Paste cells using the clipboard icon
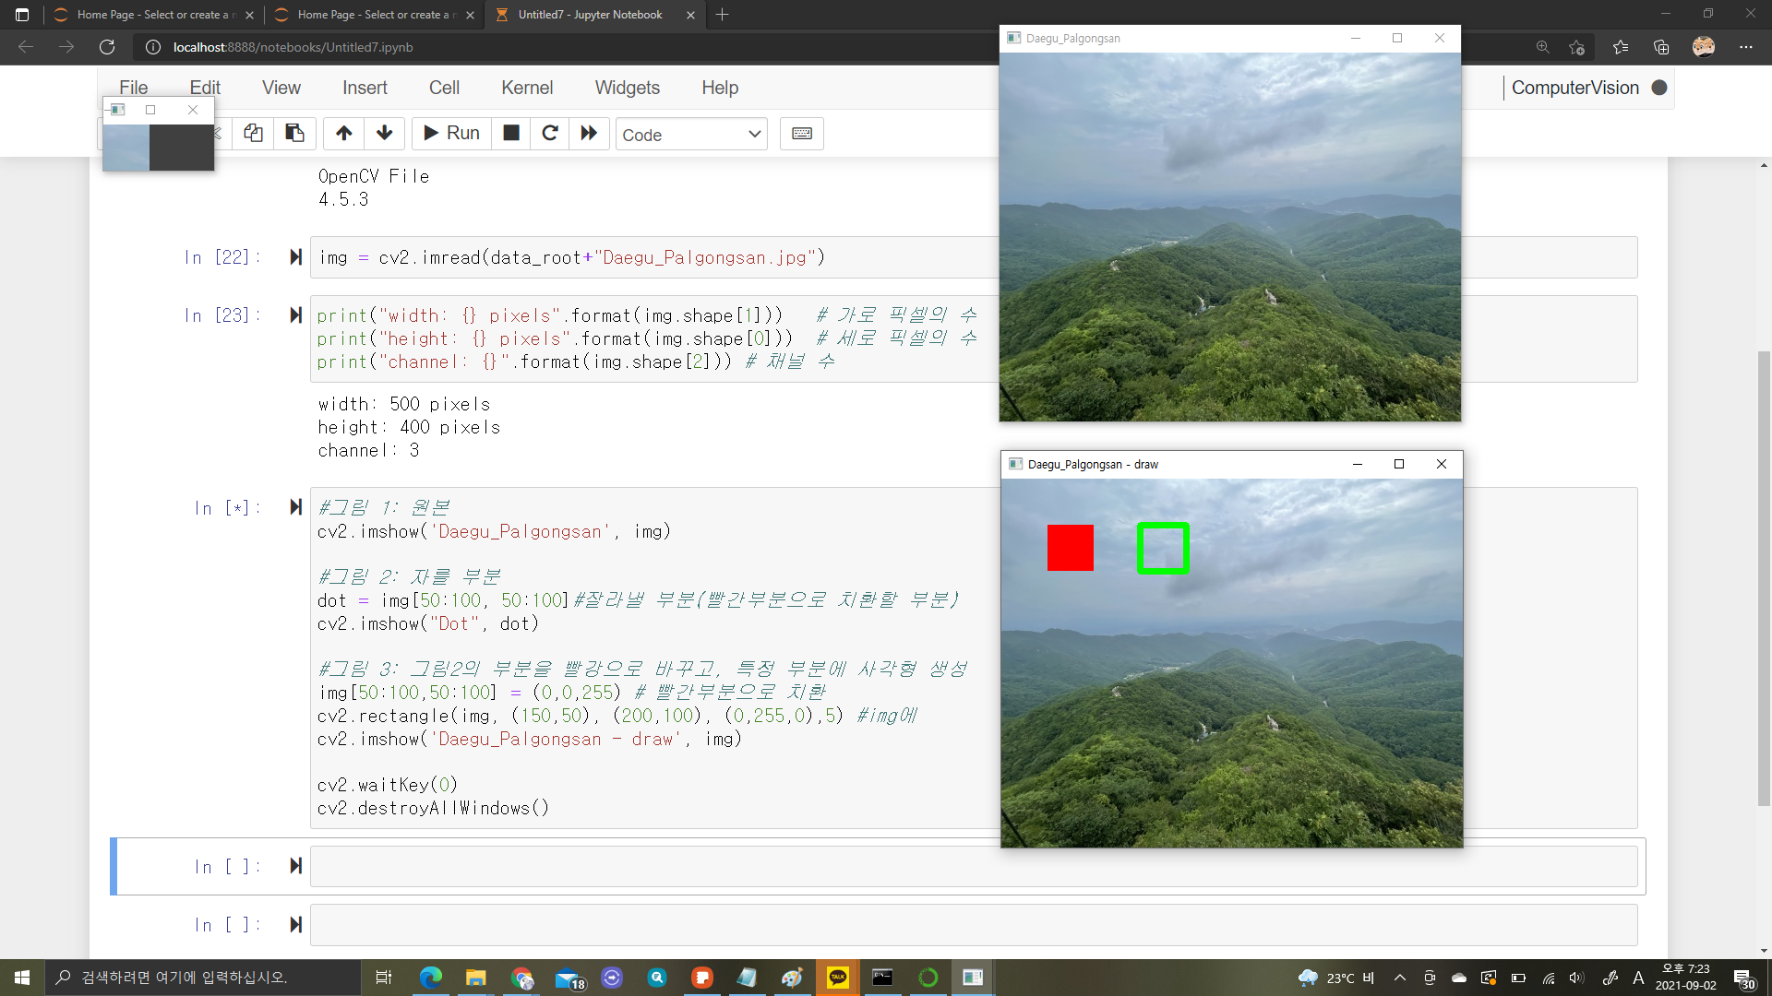The width and height of the screenshot is (1772, 996). (x=294, y=134)
